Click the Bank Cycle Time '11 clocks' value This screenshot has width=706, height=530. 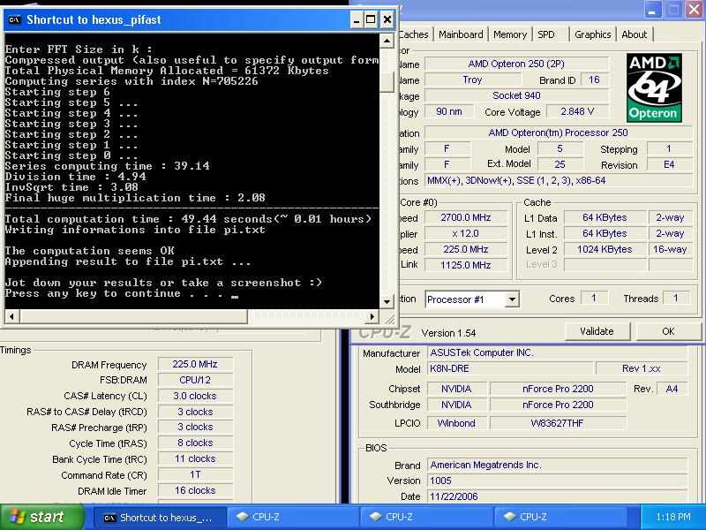coord(195,458)
